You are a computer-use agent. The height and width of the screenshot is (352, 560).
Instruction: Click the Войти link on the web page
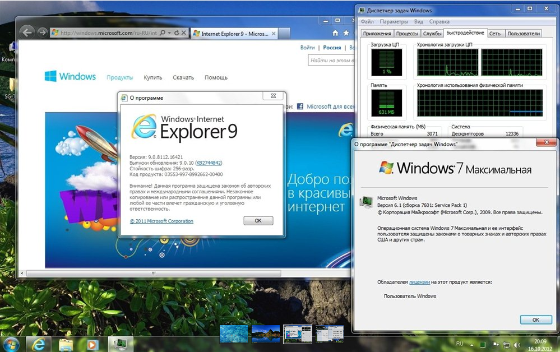click(x=308, y=48)
